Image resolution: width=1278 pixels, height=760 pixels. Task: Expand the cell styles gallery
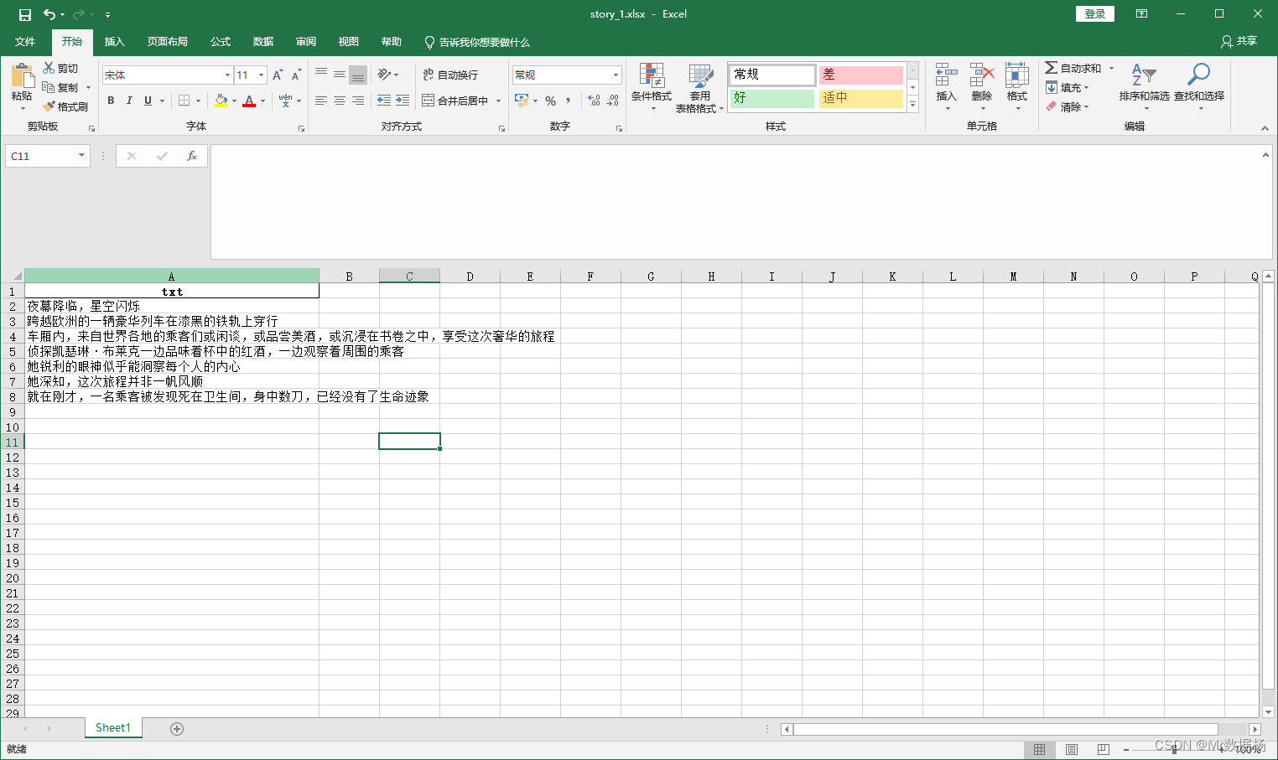pos(912,105)
